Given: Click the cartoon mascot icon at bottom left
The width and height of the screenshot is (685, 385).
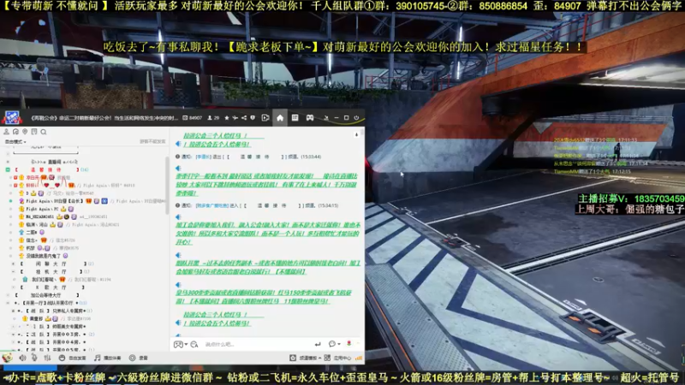Looking at the screenshot, I should point(8,358).
